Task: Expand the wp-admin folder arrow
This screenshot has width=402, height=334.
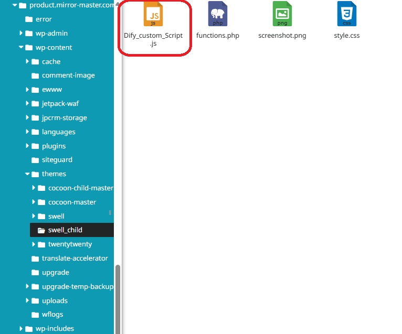Action: pyautogui.click(x=22, y=33)
